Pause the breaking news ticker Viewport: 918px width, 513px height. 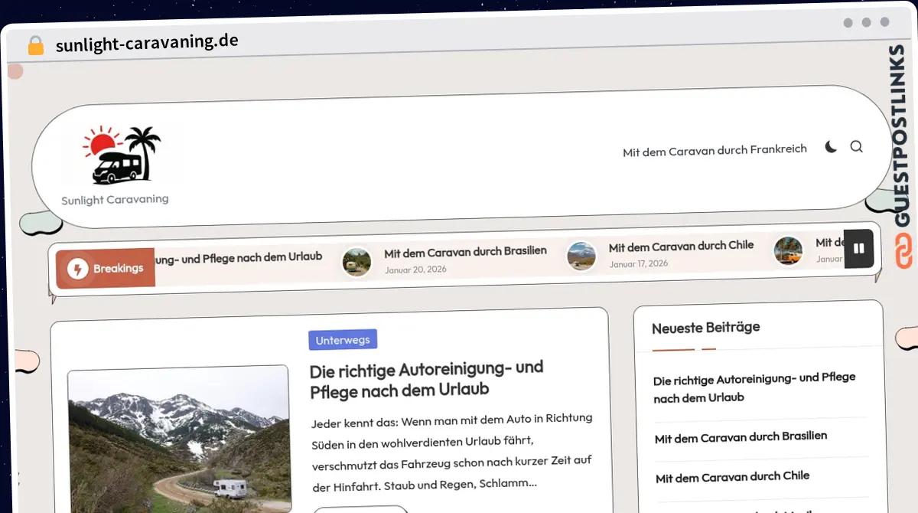(x=858, y=248)
